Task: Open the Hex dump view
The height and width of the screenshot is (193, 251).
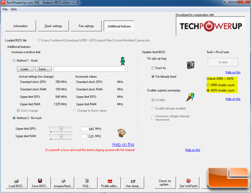Action: pos(133,183)
